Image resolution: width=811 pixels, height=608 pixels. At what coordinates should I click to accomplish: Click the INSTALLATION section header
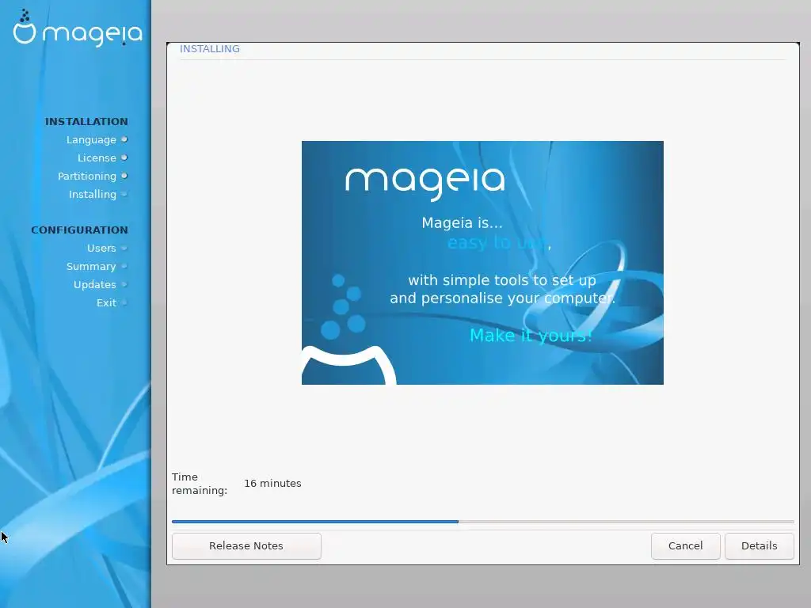86,121
